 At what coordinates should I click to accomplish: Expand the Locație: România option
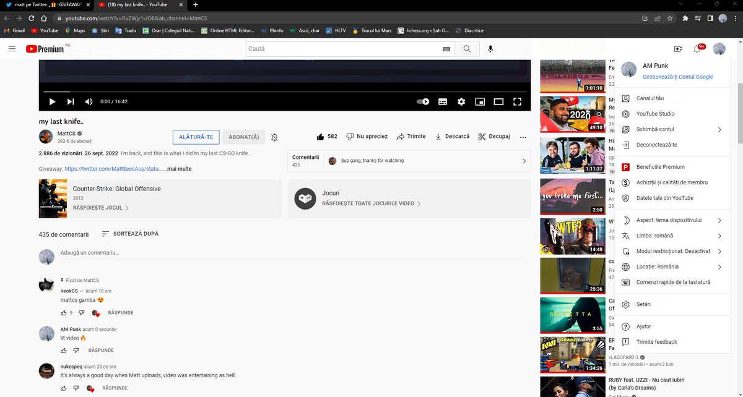coord(672,267)
